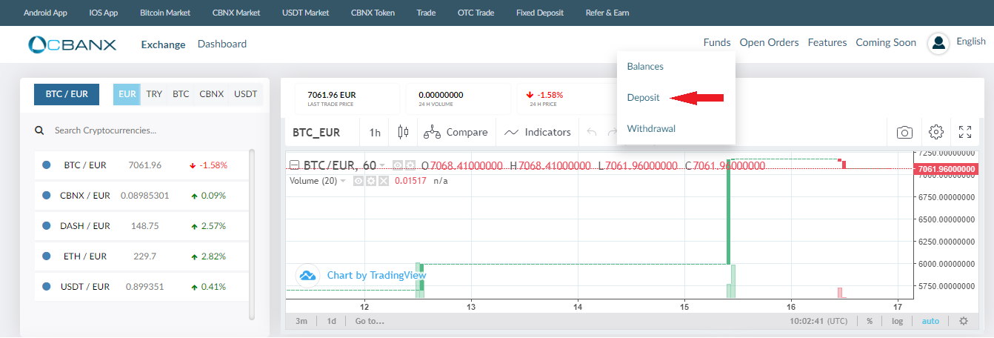Choose Balances from Funds menu
This screenshot has height=338, width=994.
tap(645, 66)
